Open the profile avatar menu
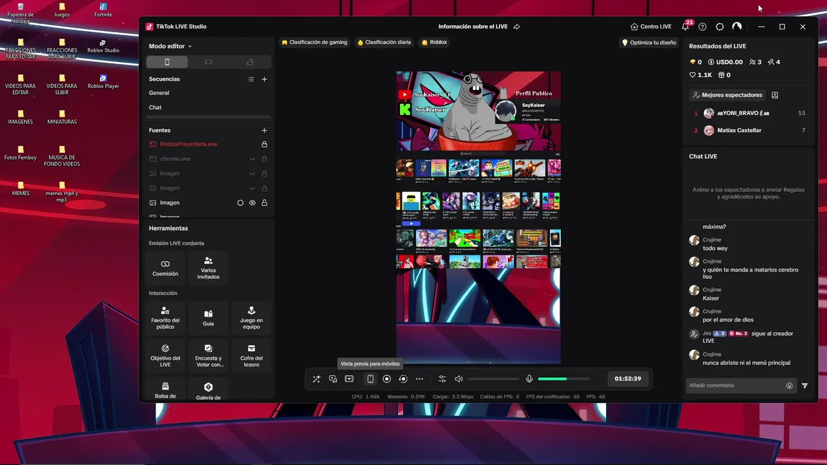 tap(737, 26)
